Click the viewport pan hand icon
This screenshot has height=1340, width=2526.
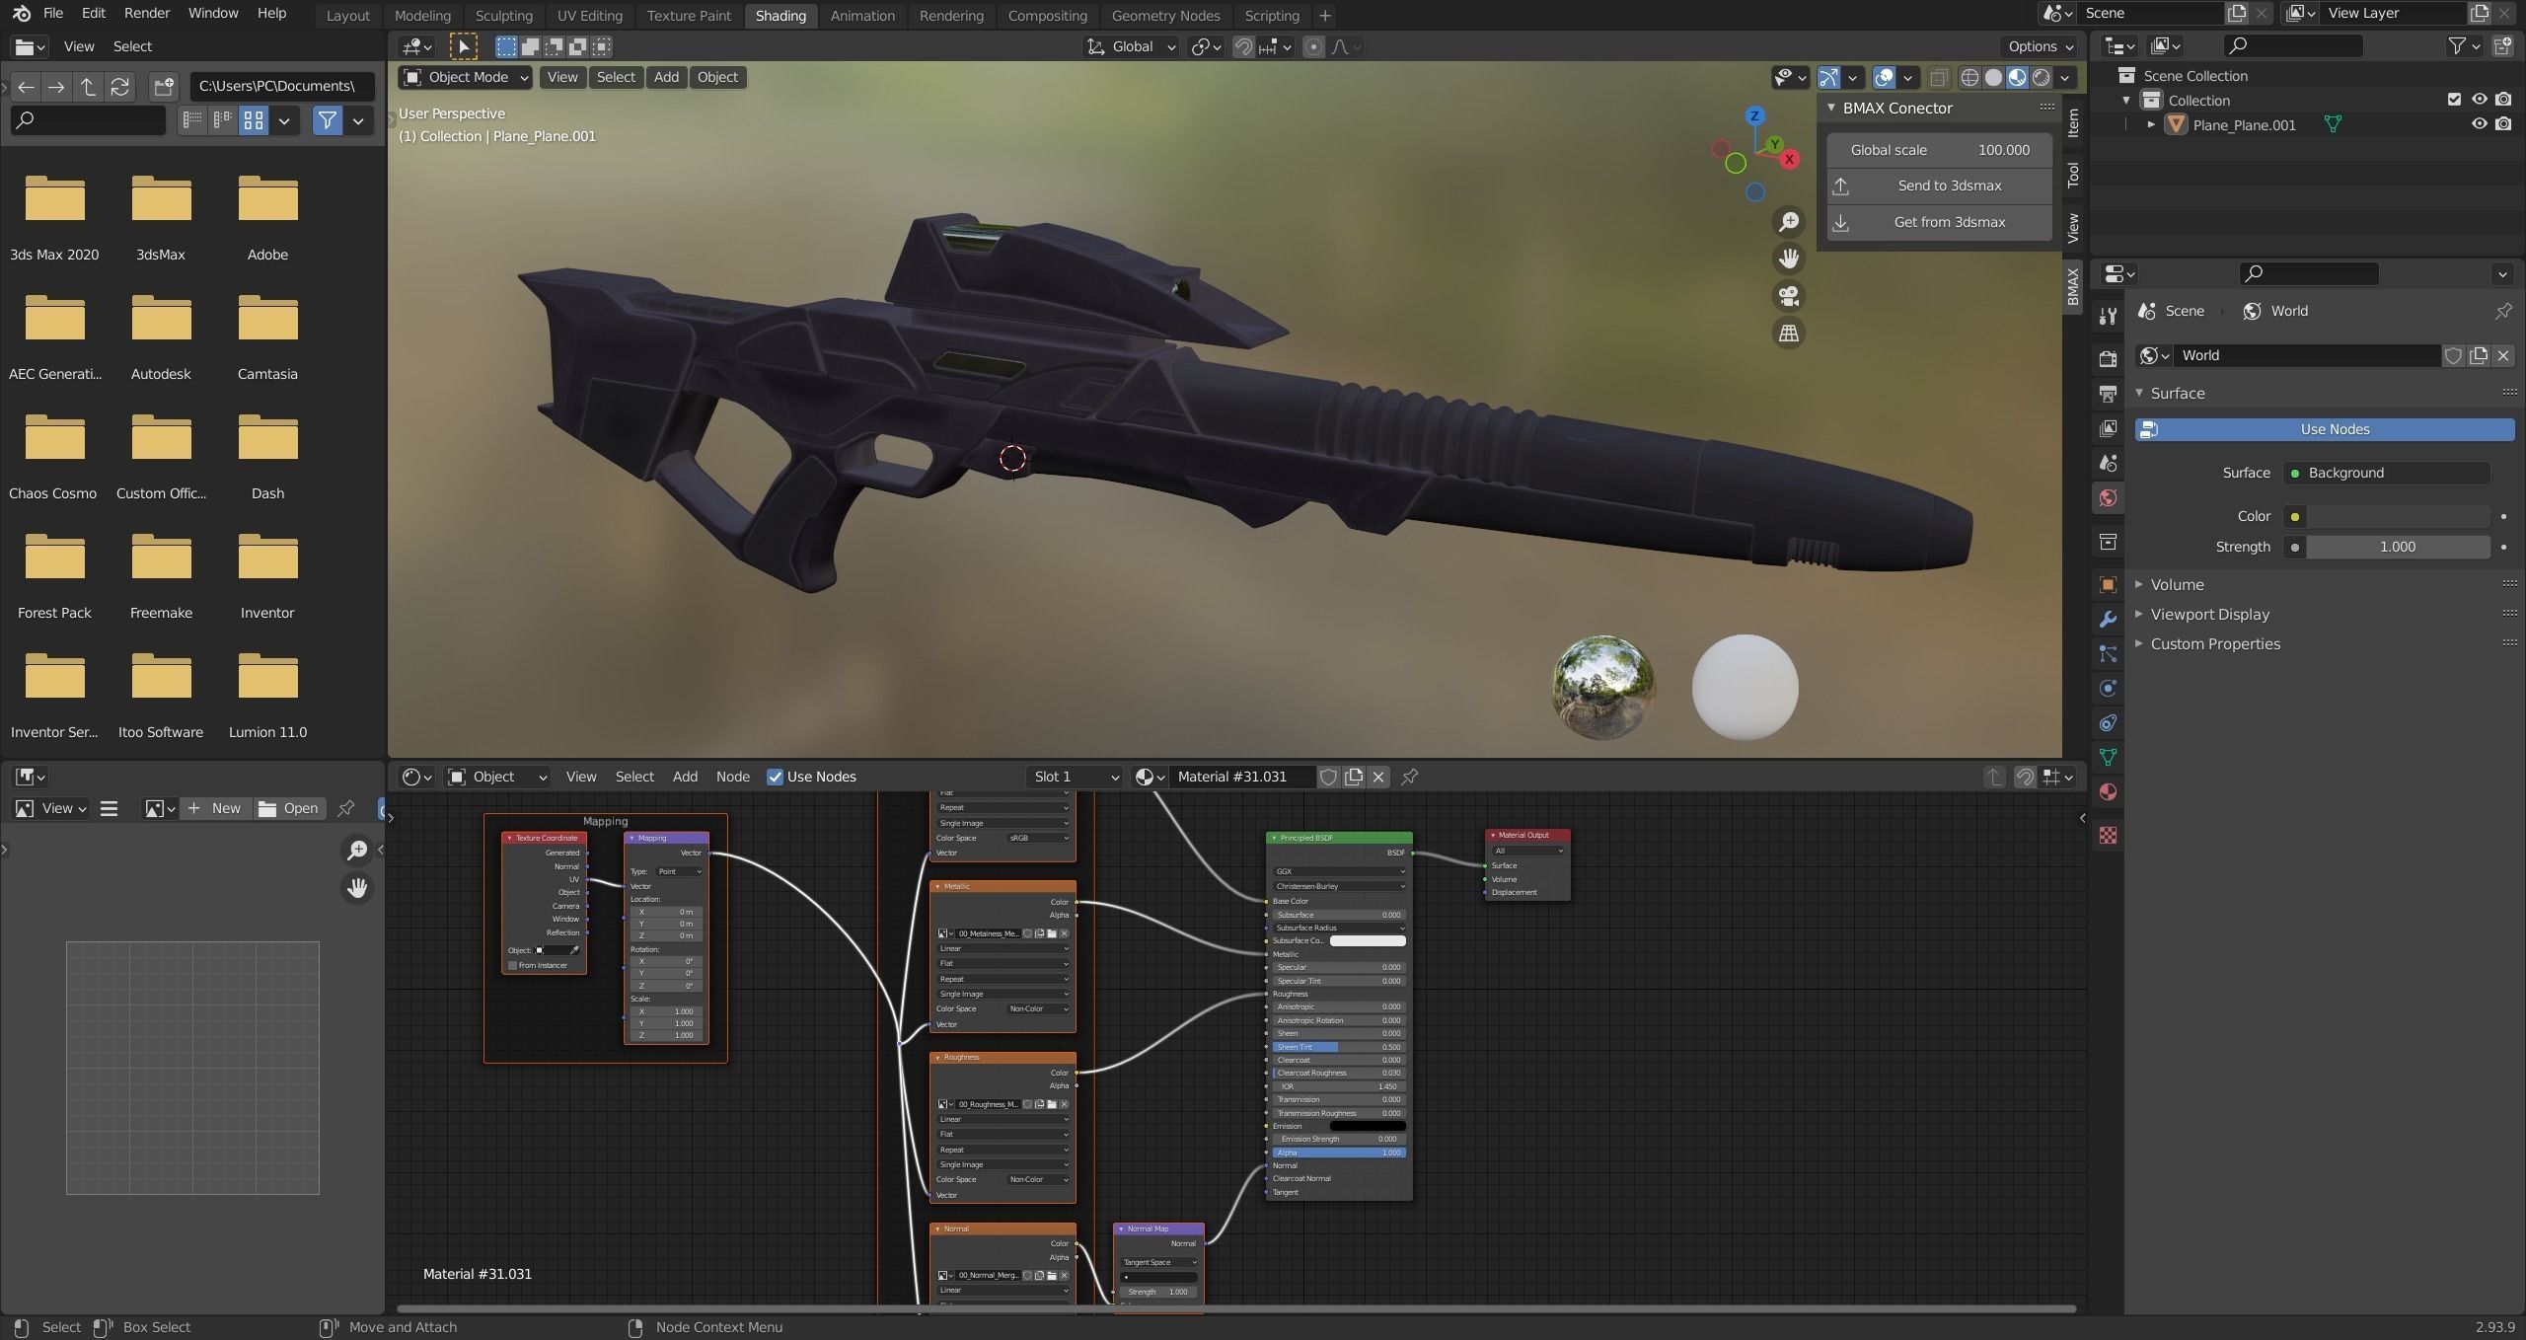tap(1788, 259)
